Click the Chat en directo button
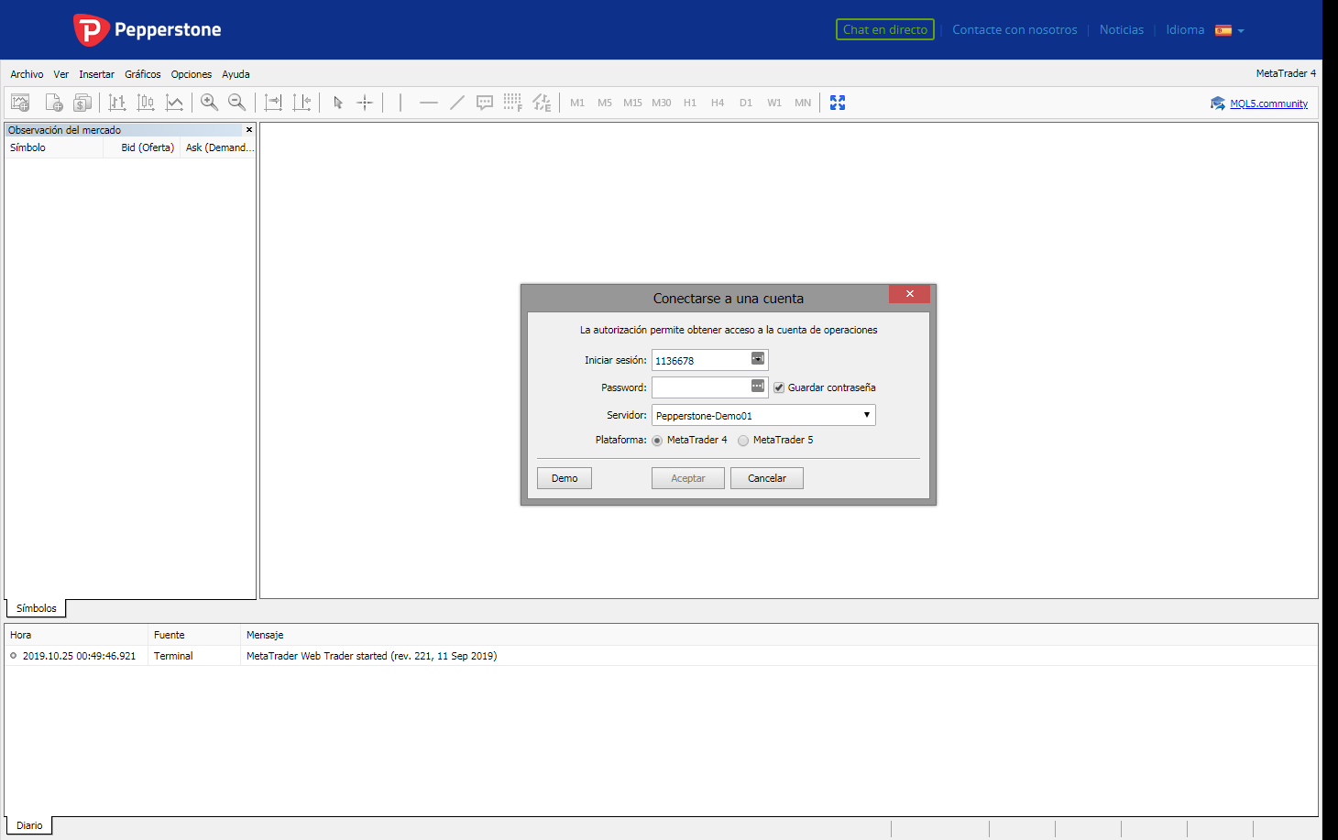The width and height of the screenshot is (1338, 840). (885, 29)
